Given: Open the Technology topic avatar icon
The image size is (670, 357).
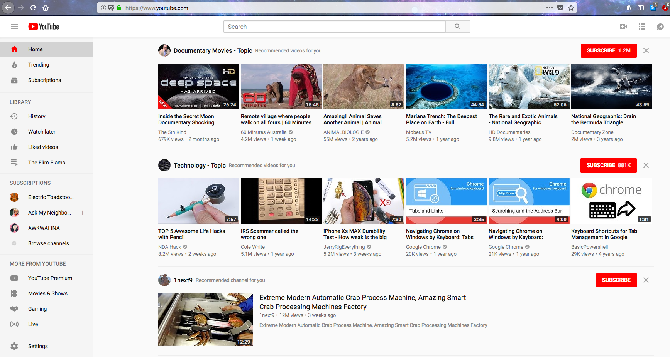Looking at the screenshot, I should [x=164, y=165].
